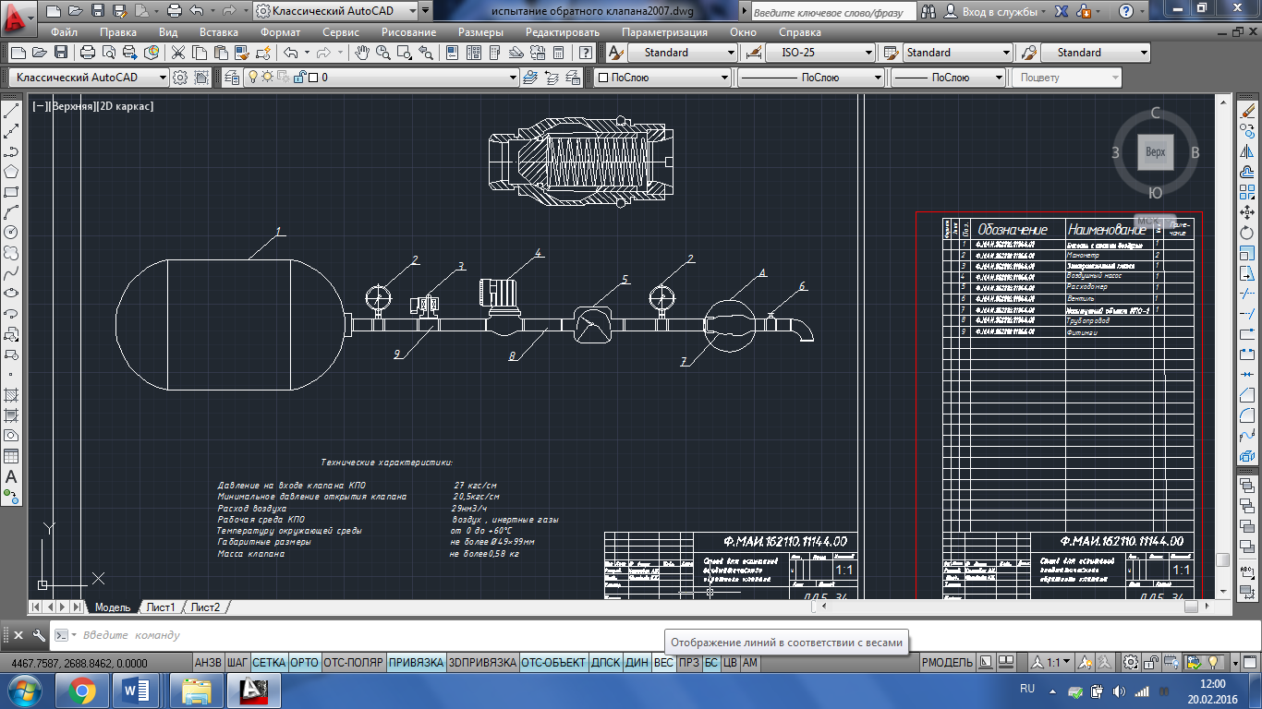The height and width of the screenshot is (709, 1262).
Task: Open the ПоСлою color dropdown
Action: click(x=661, y=78)
